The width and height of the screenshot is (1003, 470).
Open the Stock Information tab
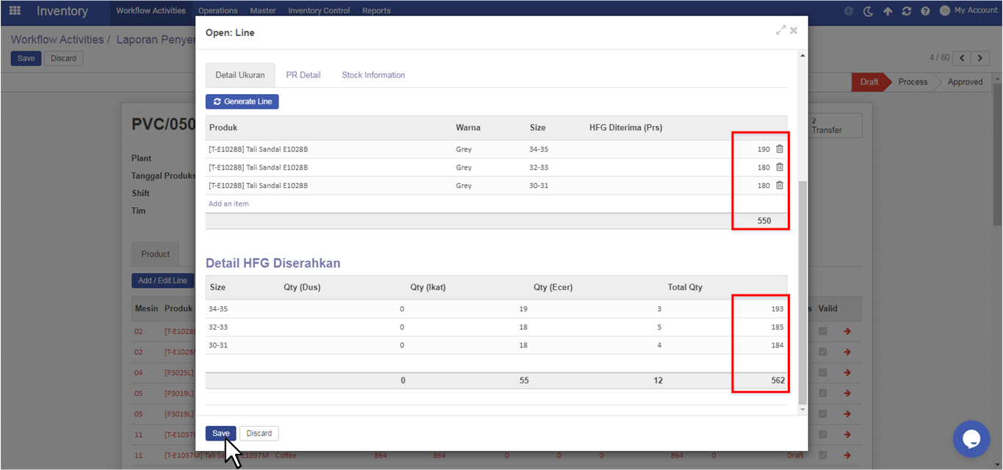coord(373,75)
